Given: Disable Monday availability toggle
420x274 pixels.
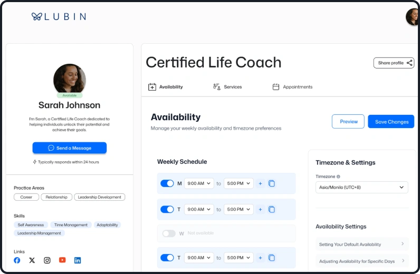Looking at the screenshot, I should click(167, 183).
